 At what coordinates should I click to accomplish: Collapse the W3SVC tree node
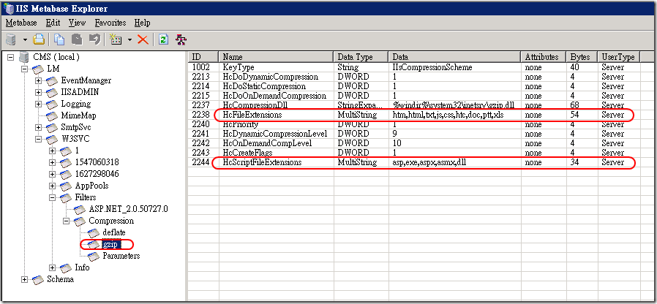click(x=39, y=139)
